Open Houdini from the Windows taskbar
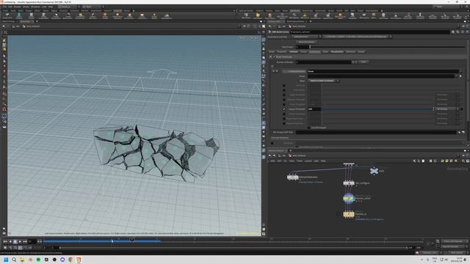This screenshot has height=264, width=470. pos(79,260)
